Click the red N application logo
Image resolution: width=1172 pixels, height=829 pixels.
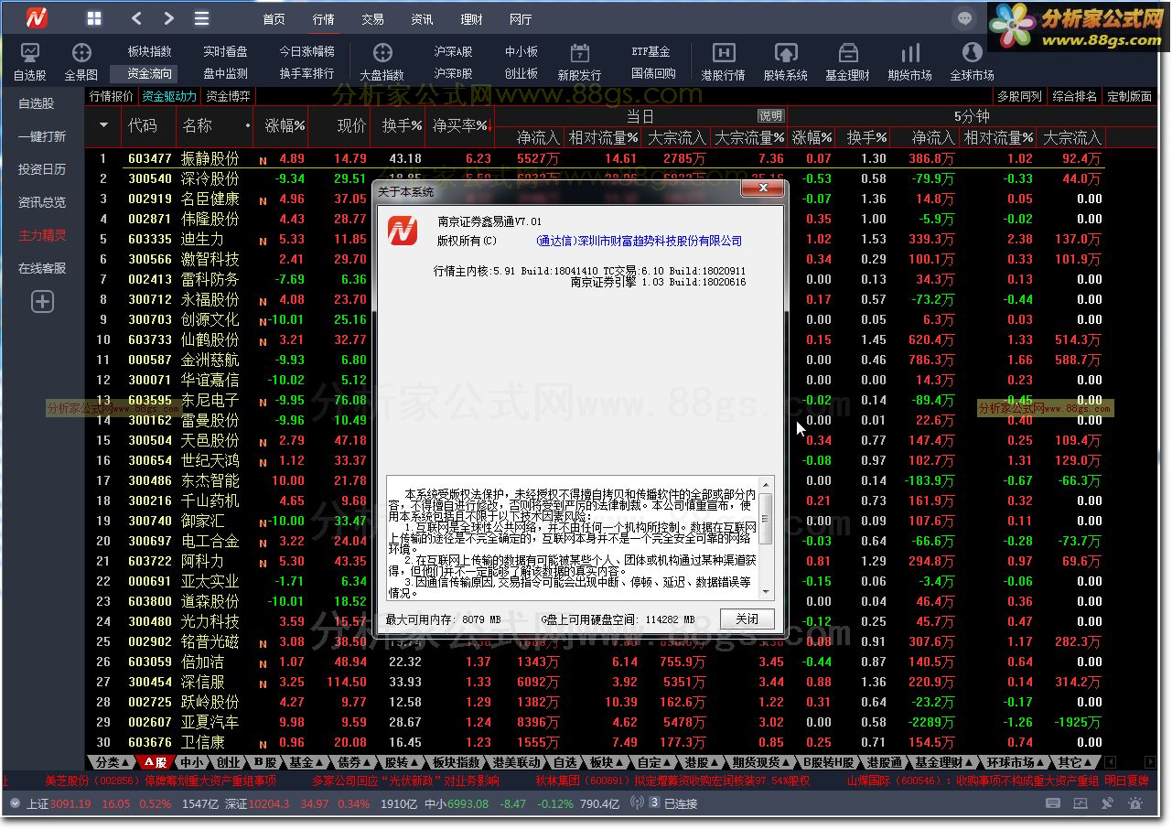pos(36,18)
